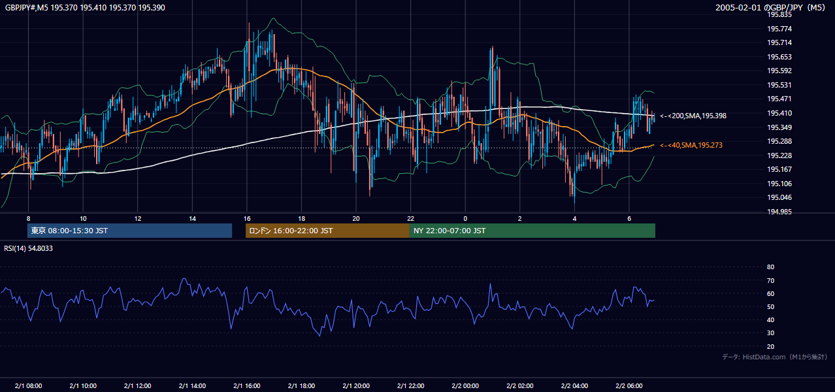Image resolution: width=835 pixels, height=392 pixels.
Task: Click the 2/1 08:00 time label
Action: tap(28, 386)
